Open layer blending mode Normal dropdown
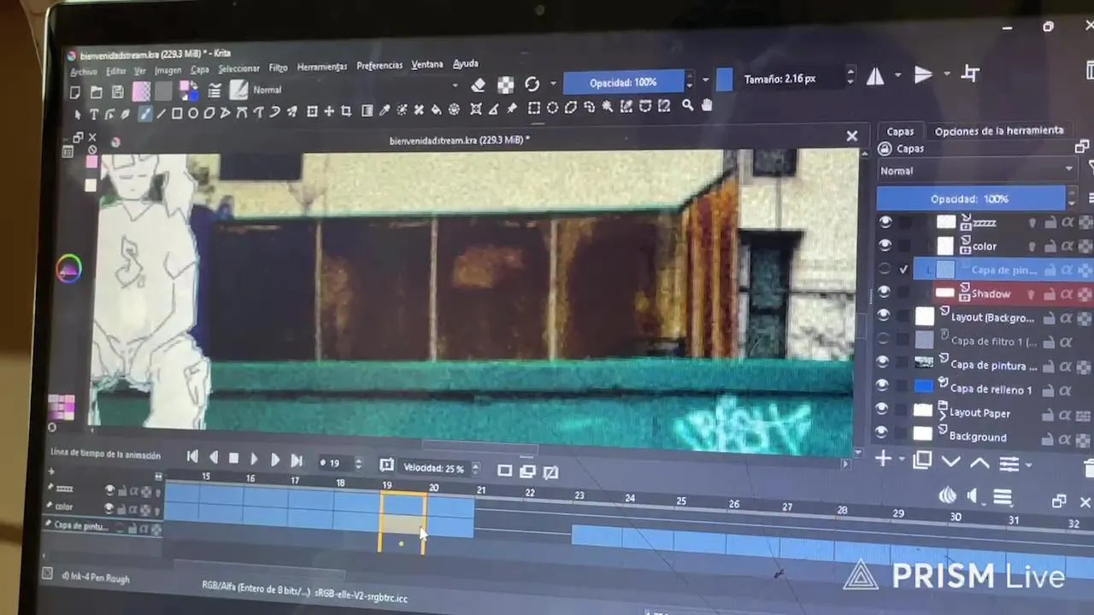This screenshot has height=615, width=1094. [976, 170]
